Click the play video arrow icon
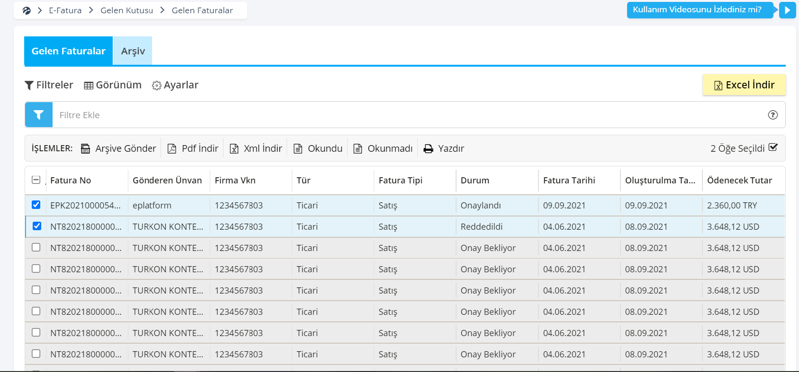The width and height of the screenshot is (799, 372). [x=787, y=10]
